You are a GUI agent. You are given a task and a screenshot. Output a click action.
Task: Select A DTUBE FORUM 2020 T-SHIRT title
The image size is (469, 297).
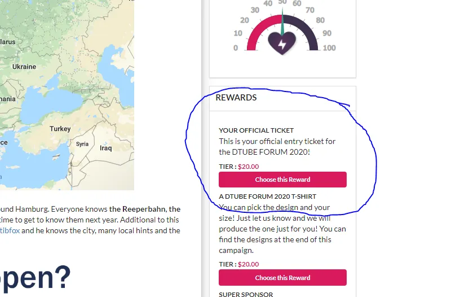(267, 196)
